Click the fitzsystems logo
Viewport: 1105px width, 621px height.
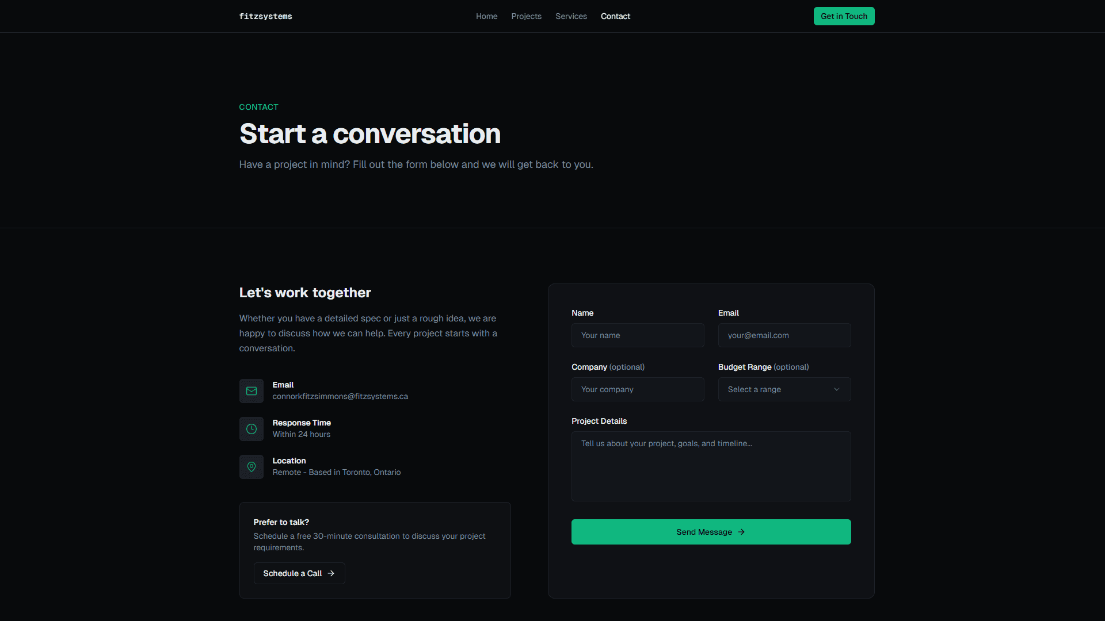[x=265, y=16]
